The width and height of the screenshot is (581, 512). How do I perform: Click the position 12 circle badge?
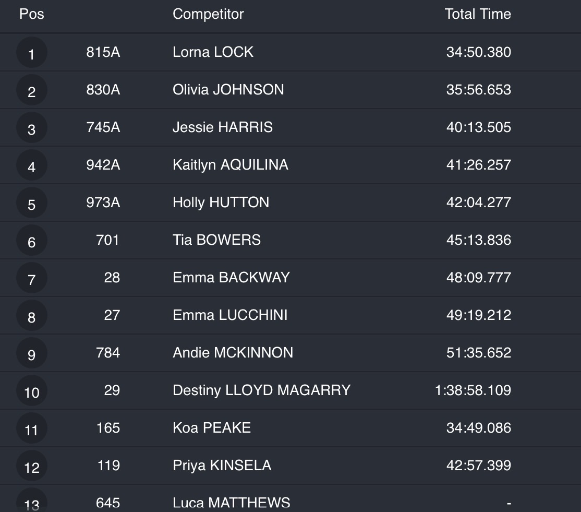click(32, 466)
